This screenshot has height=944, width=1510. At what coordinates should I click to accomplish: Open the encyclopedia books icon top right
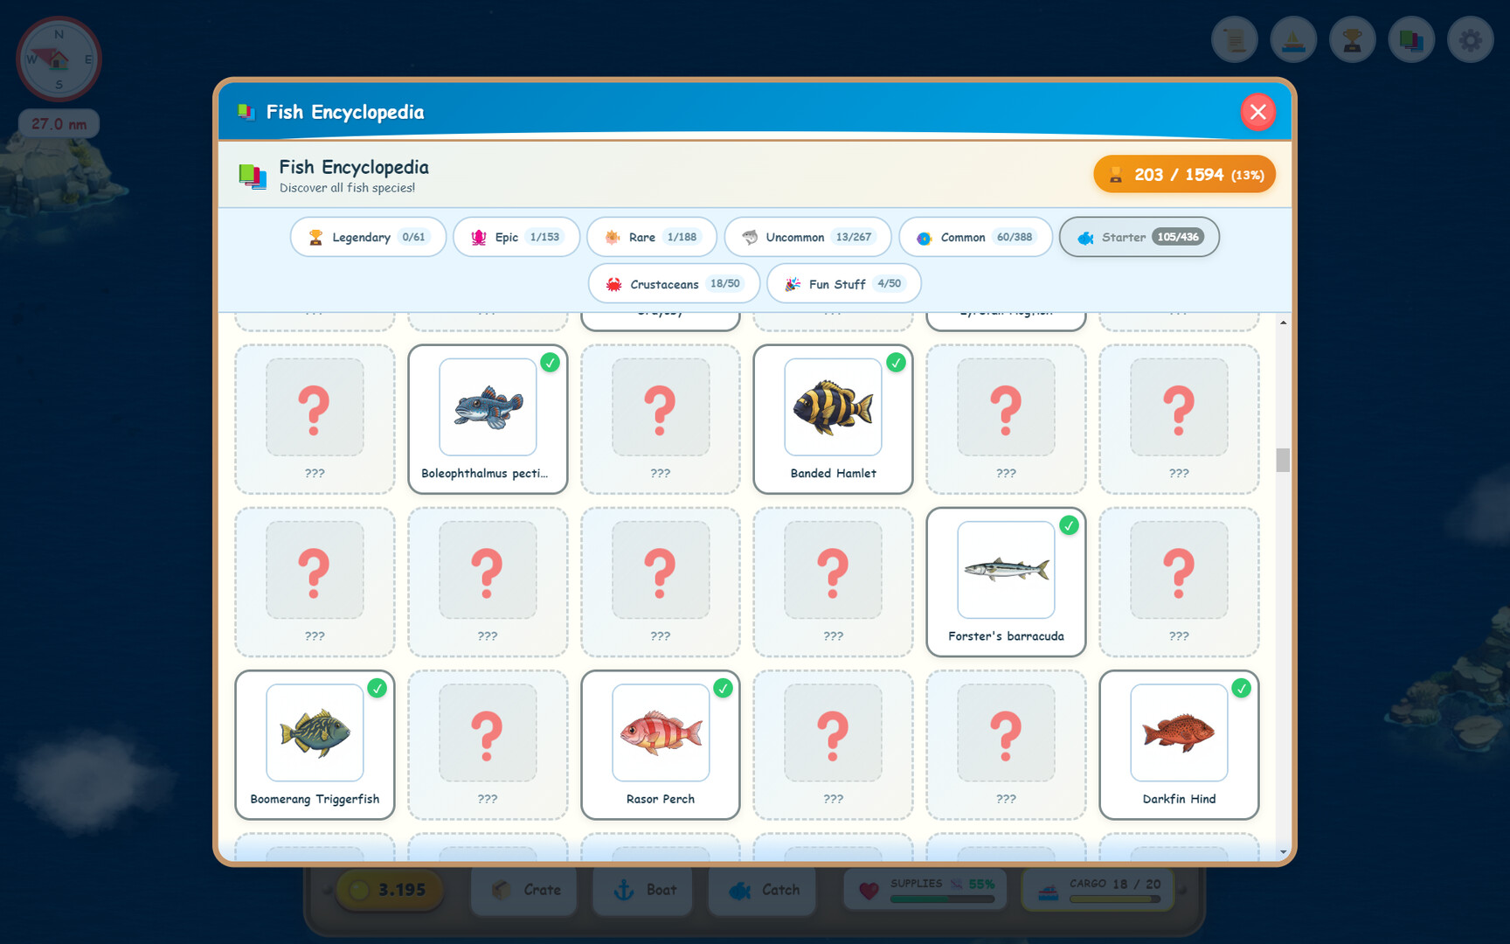click(1411, 39)
